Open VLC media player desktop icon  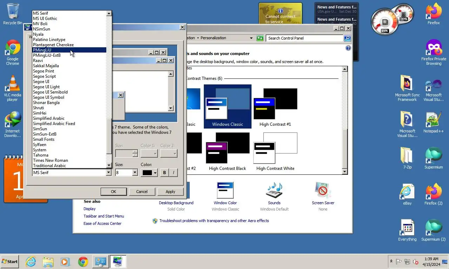pos(13,88)
